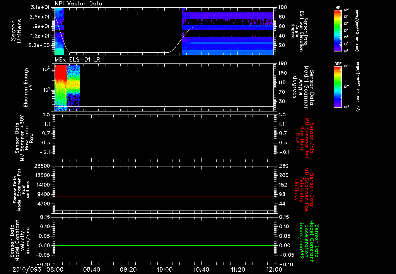Click the '1.2e+01' Sector tick label
The image size is (396, 274).
pos(40,36)
